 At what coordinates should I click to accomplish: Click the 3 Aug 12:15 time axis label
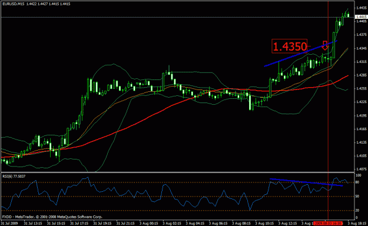tap(288, 223)
